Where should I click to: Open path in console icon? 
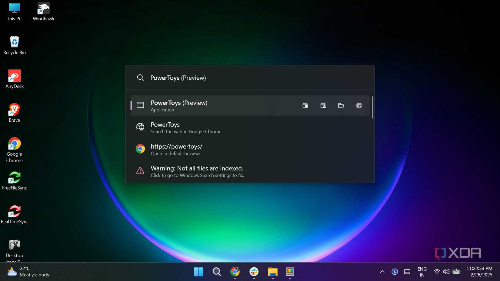click(x=359, y=105)
